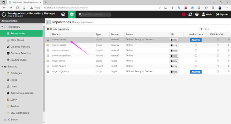The height and width of the screenshot is (124, 231).
Task: Copy URL of maven-snapshots
Action: tap(174, 56)
